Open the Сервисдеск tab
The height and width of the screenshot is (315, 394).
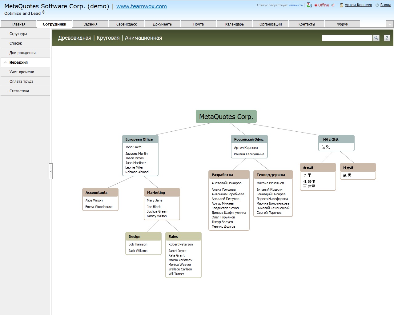(x=127, y=24)
